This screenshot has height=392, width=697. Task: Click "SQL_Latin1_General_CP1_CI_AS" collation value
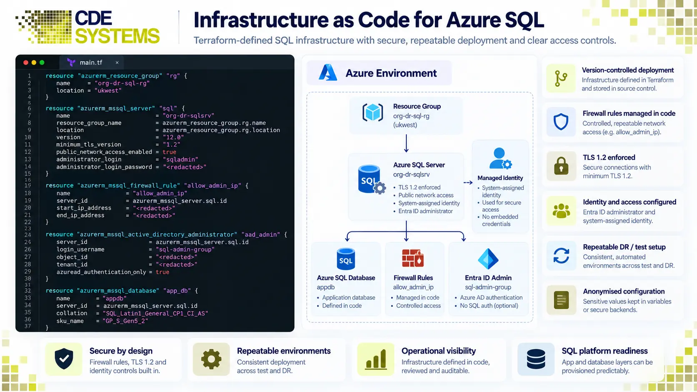[x=155, y=313]
